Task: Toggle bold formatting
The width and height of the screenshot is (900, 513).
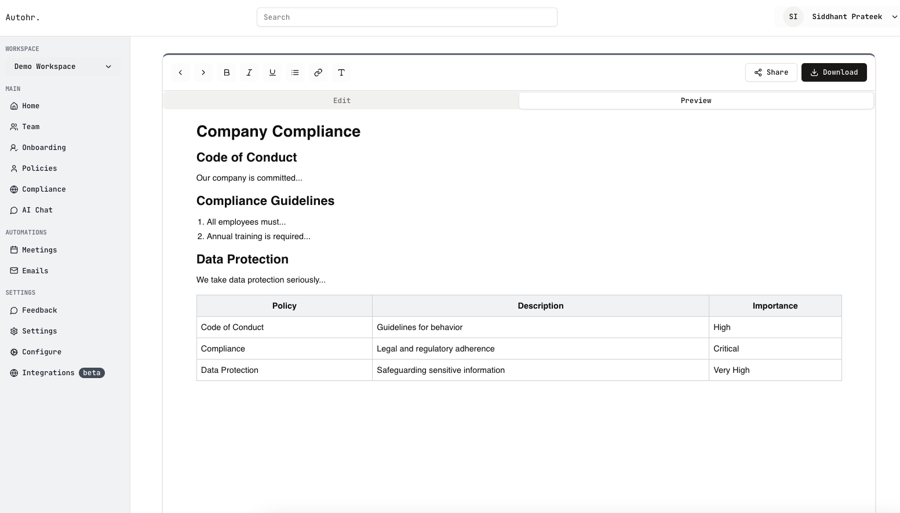Action: tap(227, 72)
